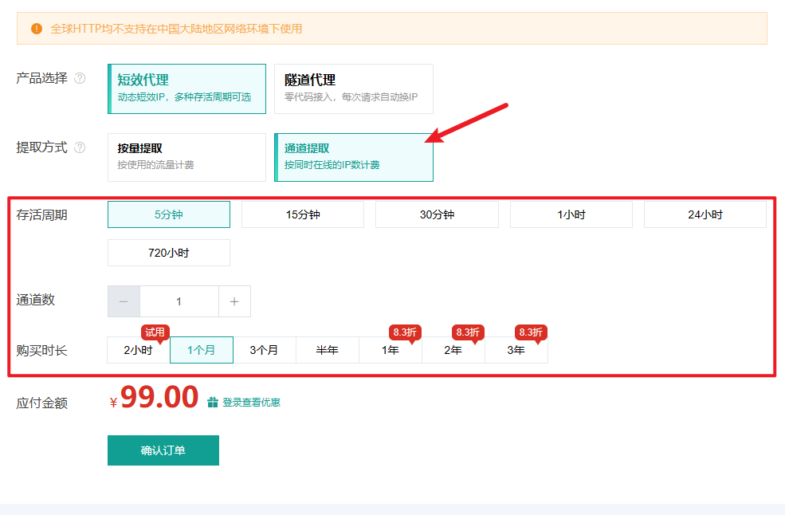Screen dimensions: 785x515
Task: Click the channel count input field
Action: [x=179, y=301]
